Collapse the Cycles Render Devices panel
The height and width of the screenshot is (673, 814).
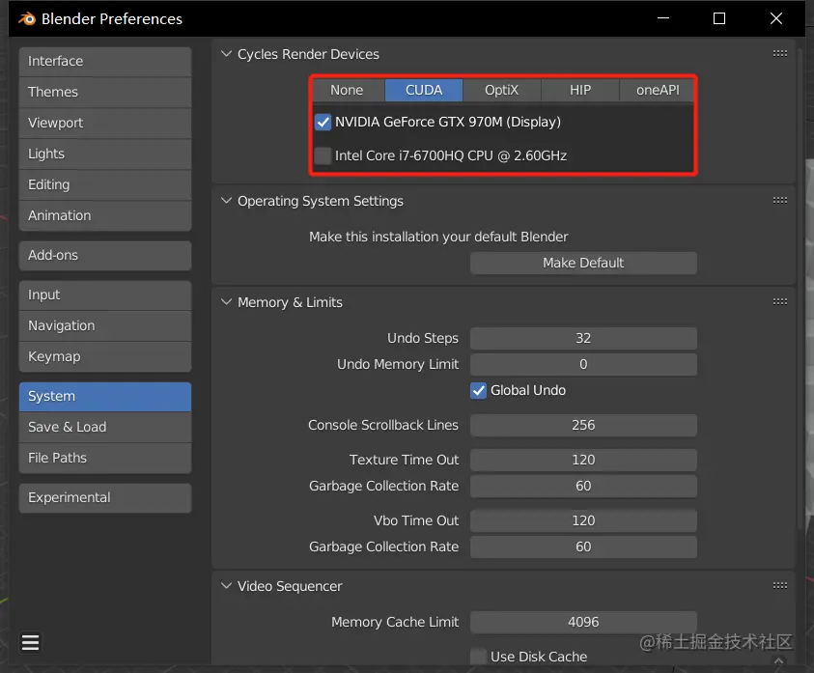226,54
